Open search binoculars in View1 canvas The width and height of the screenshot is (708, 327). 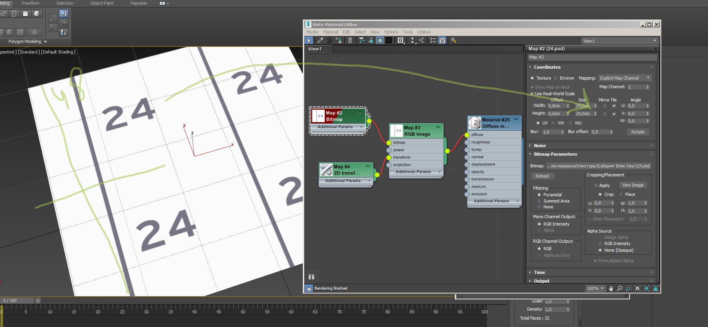click(x=311, y=277)
